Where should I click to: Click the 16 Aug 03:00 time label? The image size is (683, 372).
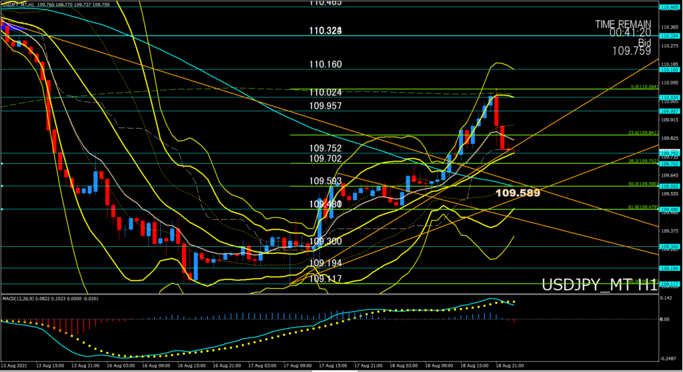coord(121,366)
